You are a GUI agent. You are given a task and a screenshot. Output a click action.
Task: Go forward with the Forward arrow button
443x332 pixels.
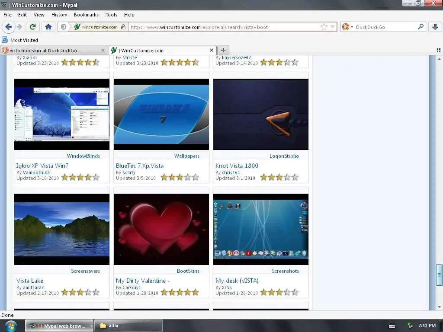coord(19,27)
